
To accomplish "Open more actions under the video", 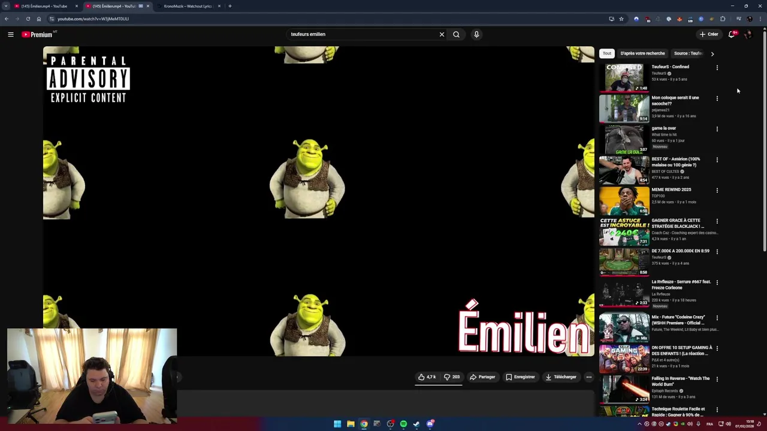I will (x=588, y=377).
